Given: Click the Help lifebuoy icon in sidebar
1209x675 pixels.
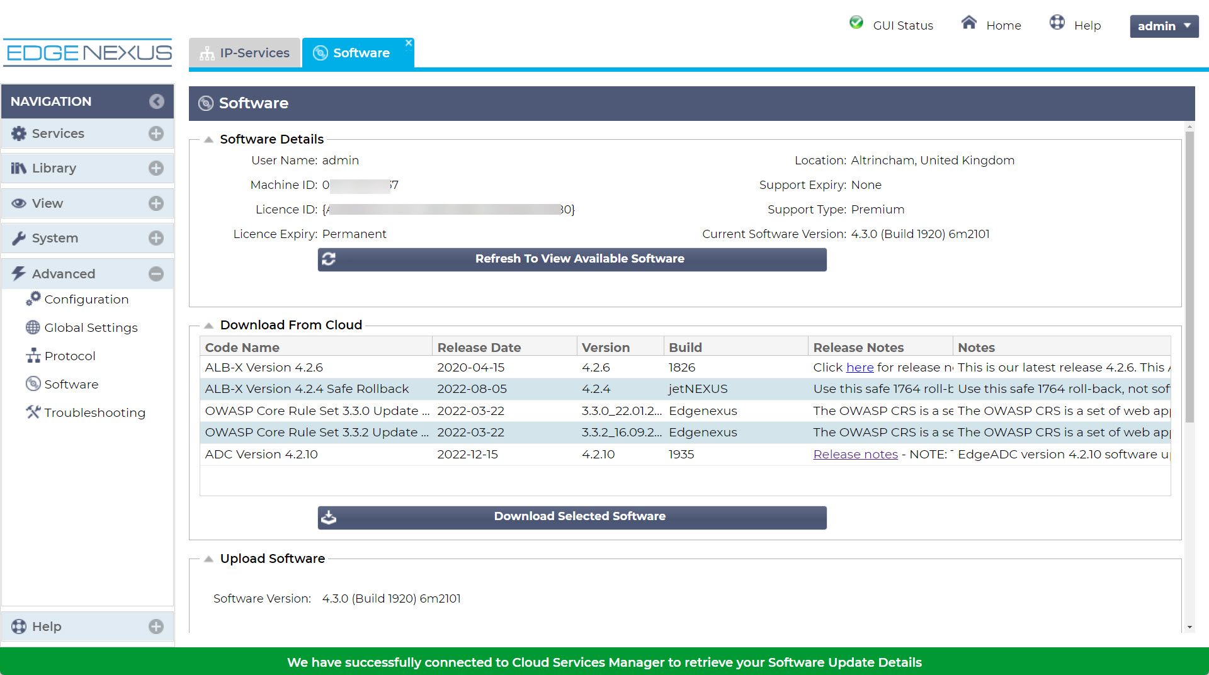Looking at the screenshot, I should click(x=19, y=627).
